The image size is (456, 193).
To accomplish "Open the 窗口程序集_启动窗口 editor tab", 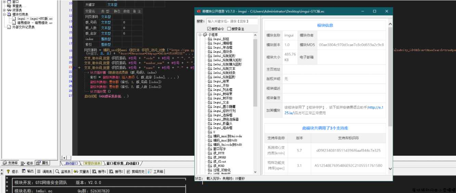I will click(123, 164).
